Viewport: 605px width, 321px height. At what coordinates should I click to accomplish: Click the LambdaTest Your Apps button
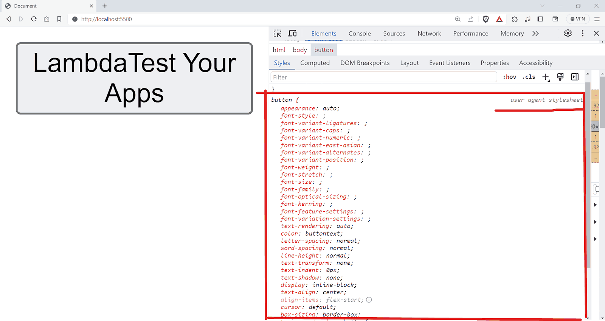(x=134, y=78)
